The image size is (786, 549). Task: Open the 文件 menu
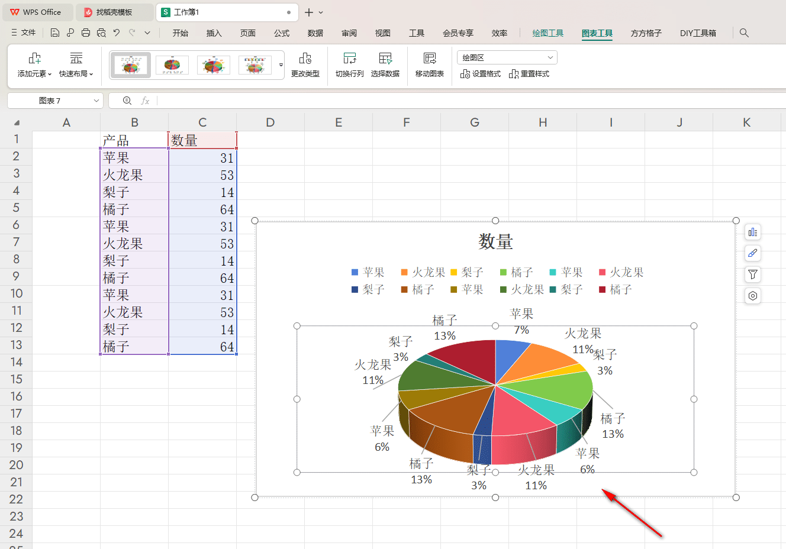(27, 33)
